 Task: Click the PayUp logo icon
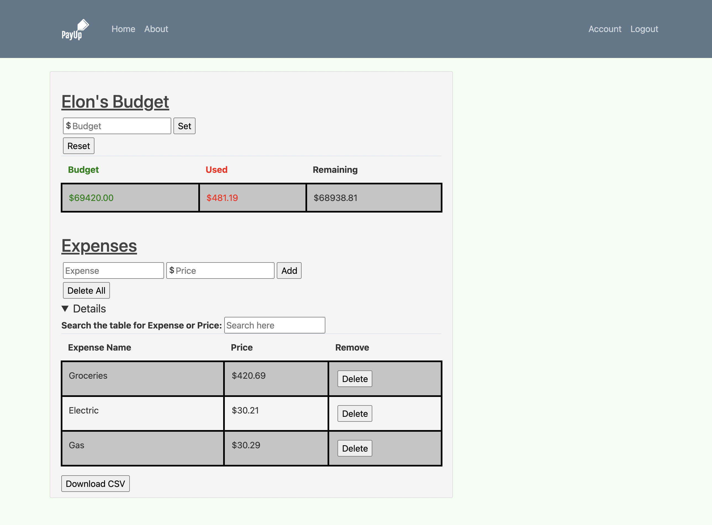tap(75, 29)
